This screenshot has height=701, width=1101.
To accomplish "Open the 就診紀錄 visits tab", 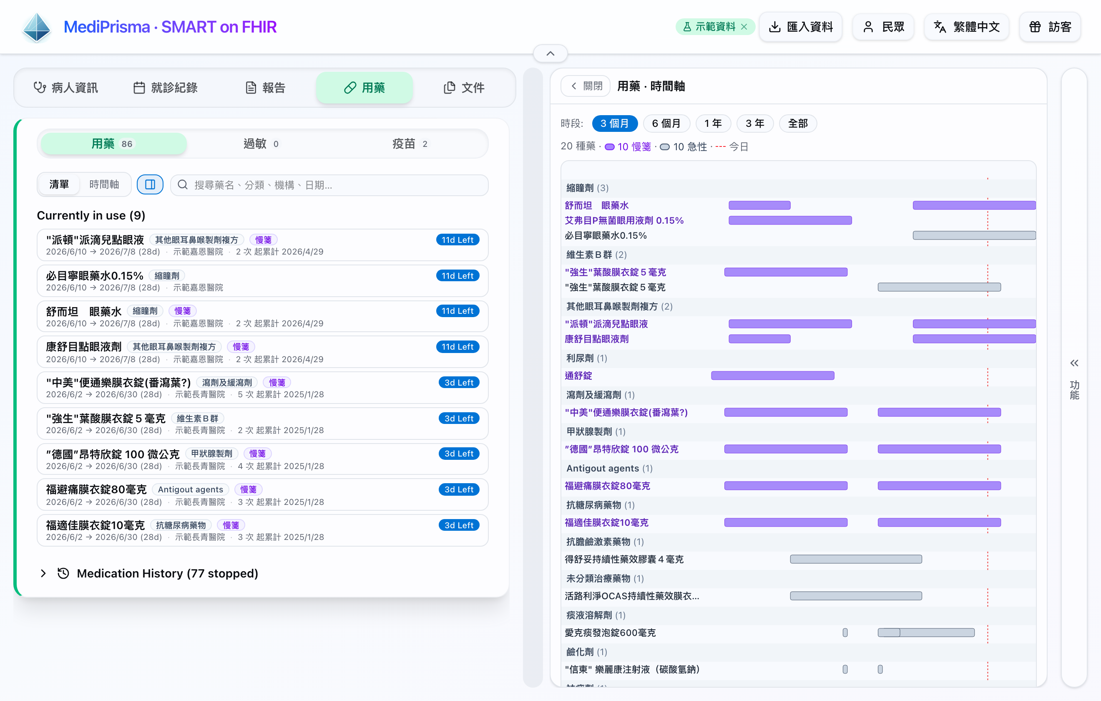I will (x=166, y=87).
